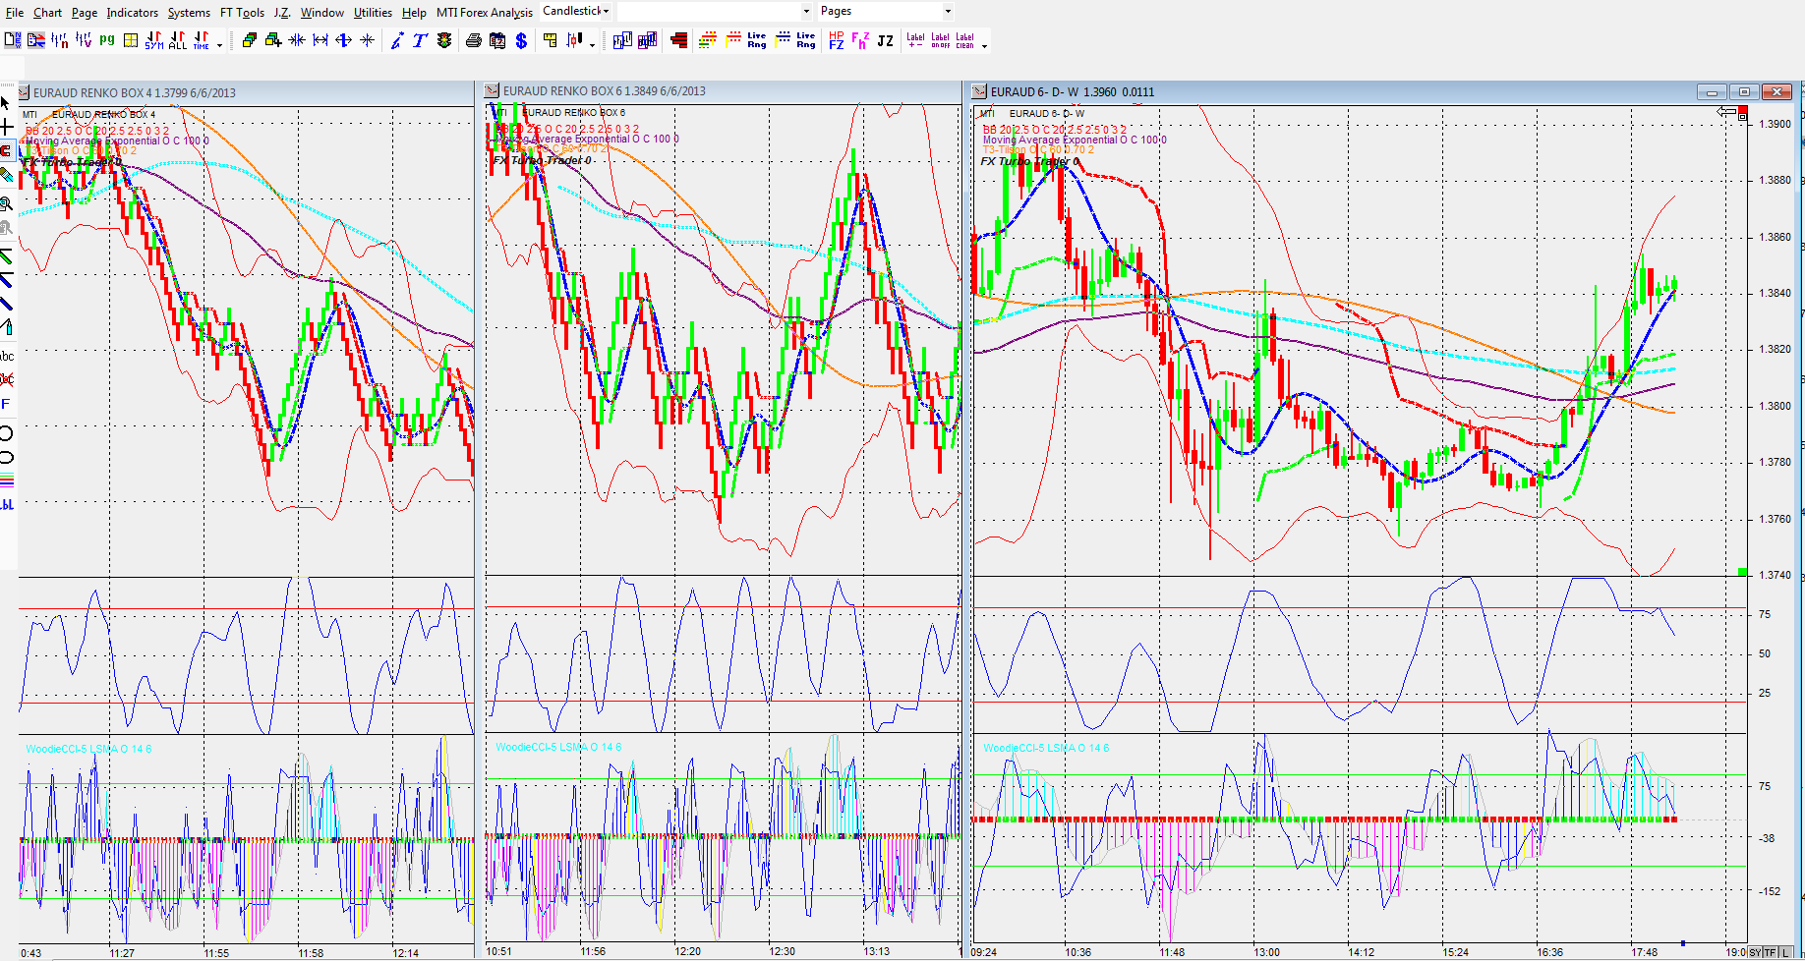Screen dimensions: 1805x961
Task: Click the blue dollar sign icon
Action: click(521, 40)
